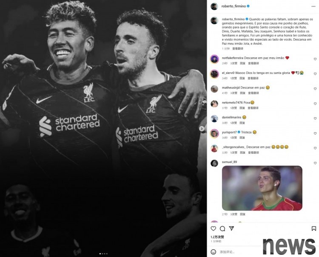Screen dimensions: 319x257
Task: Open the three-dot more options menu
Action: (x=313, y=6)
